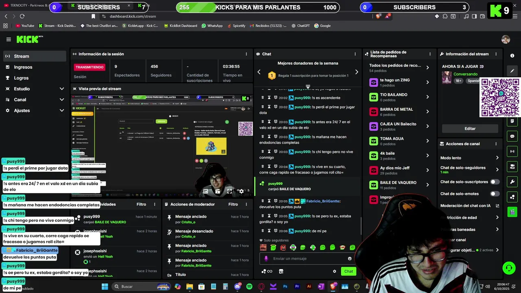This screenshot has width=521, height=293.
Task: Open the shop icon below the message box
Action: tap(281, 271)
